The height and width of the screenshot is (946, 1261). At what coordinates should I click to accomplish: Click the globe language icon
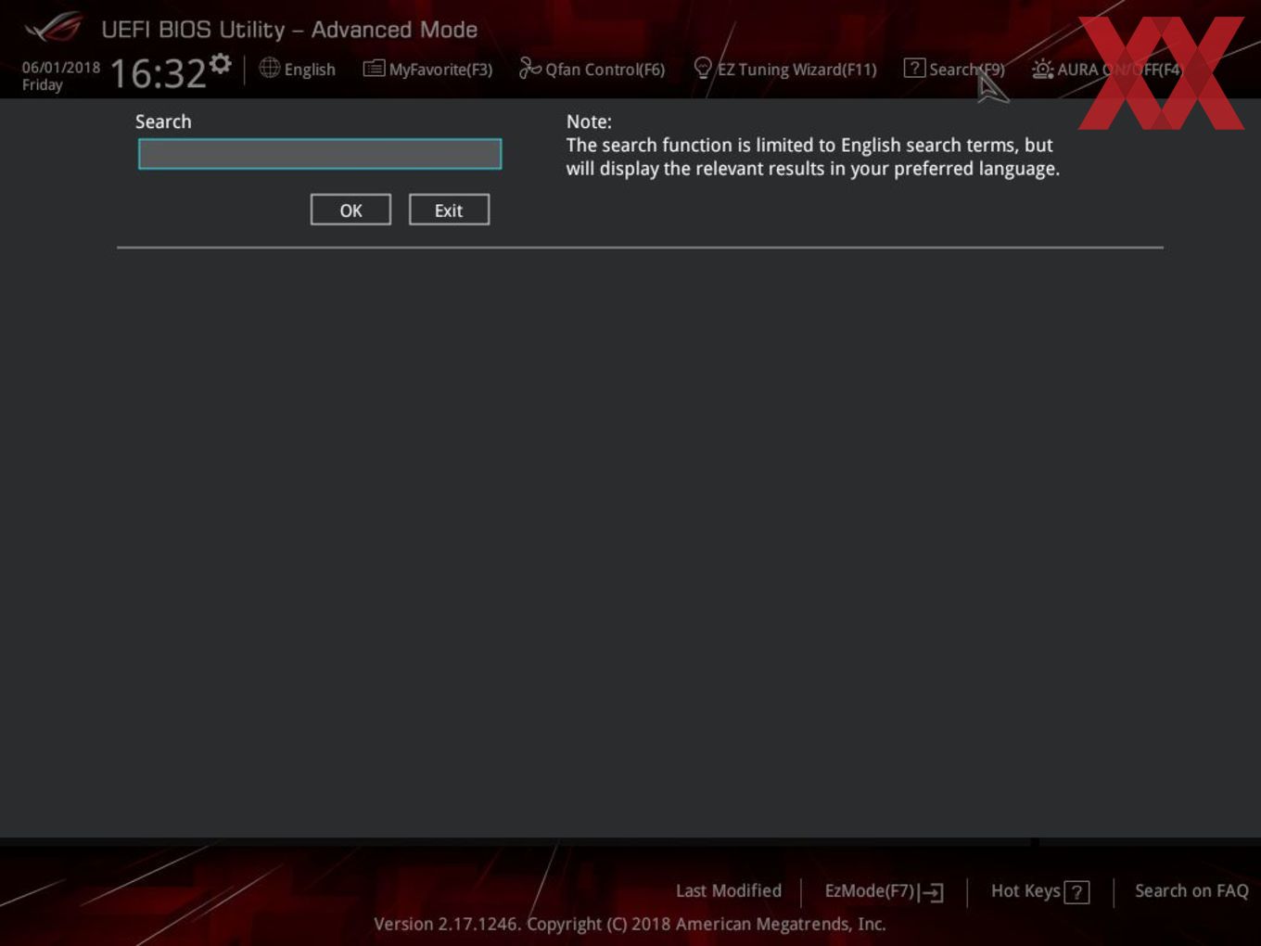click(x=269, y=69)
